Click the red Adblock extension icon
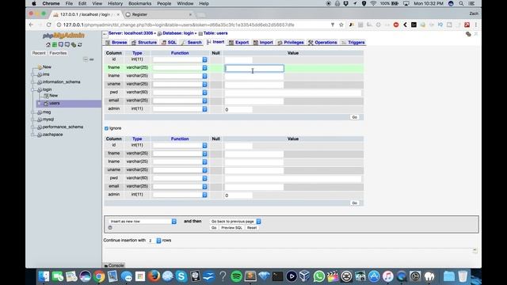The width and height of the screenshot is (507, 285). [x=396, y=25]
